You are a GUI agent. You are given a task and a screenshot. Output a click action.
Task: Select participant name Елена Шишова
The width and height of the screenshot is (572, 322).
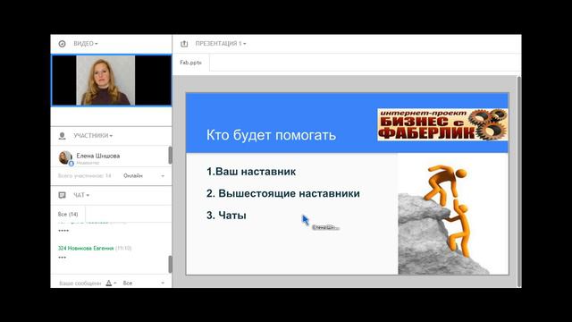pos(98,156)
